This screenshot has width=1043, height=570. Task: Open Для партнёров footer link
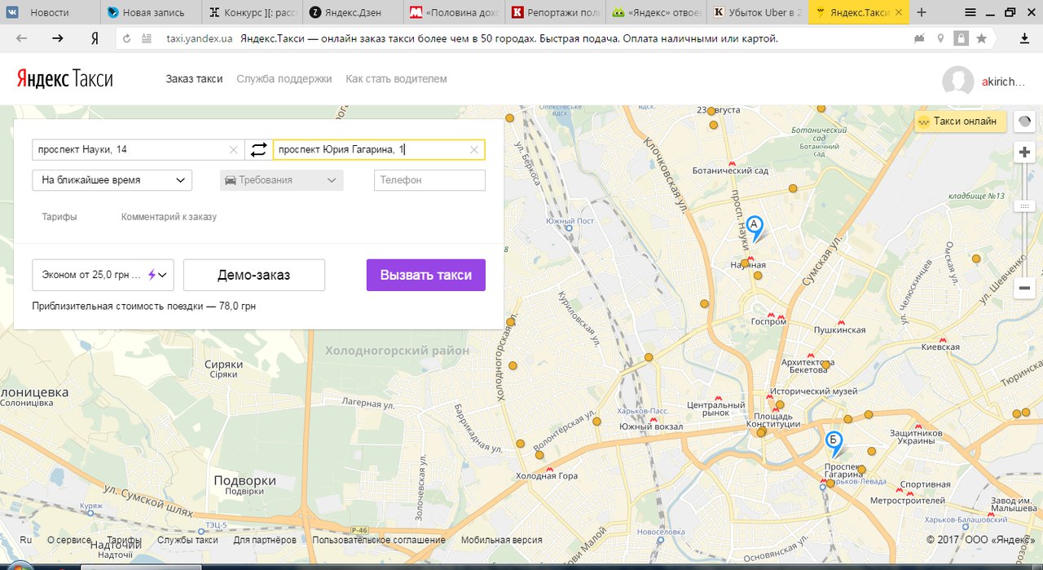pos(265,540)
